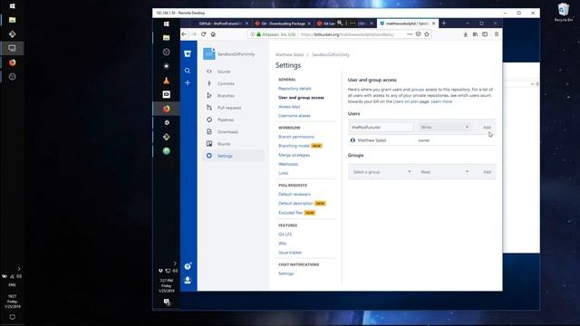Screen dimensions: 580x326
Task: Open the Default reviewers settings link
Action: [295, 195]
